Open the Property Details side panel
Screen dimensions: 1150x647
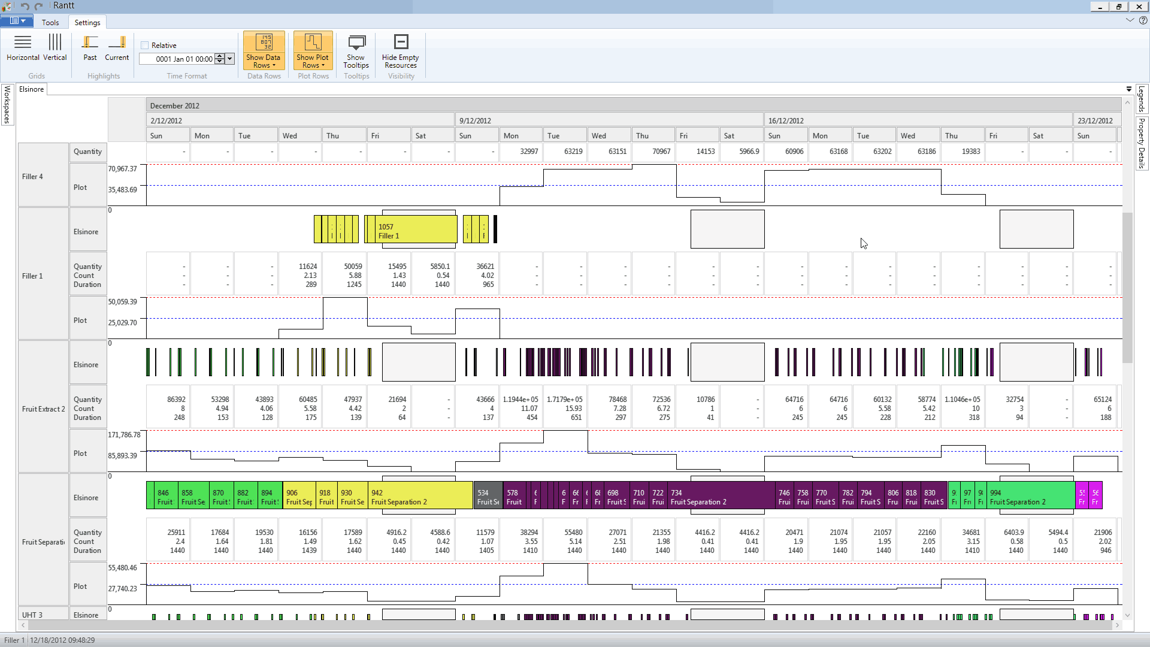point(1142,143)
